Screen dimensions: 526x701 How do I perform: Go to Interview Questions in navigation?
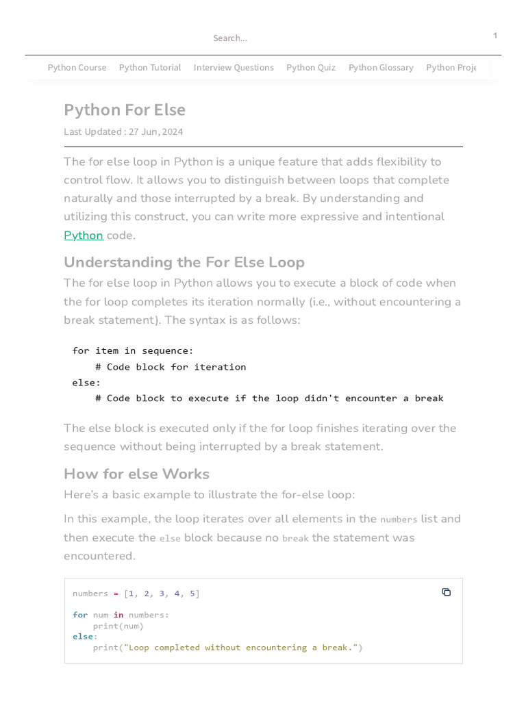click(234, 67)
